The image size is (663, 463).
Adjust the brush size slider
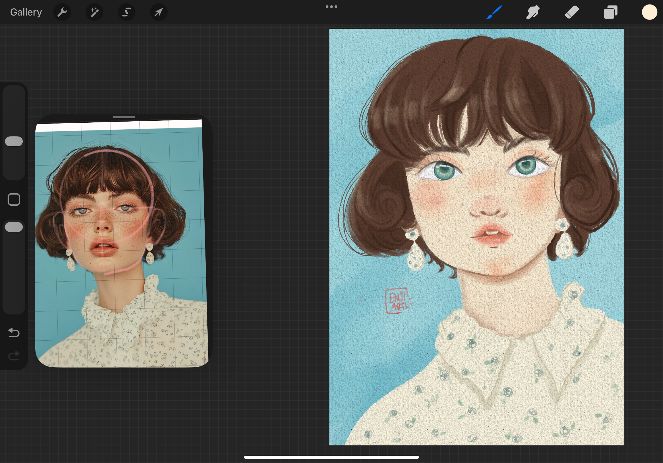point(14,141)
